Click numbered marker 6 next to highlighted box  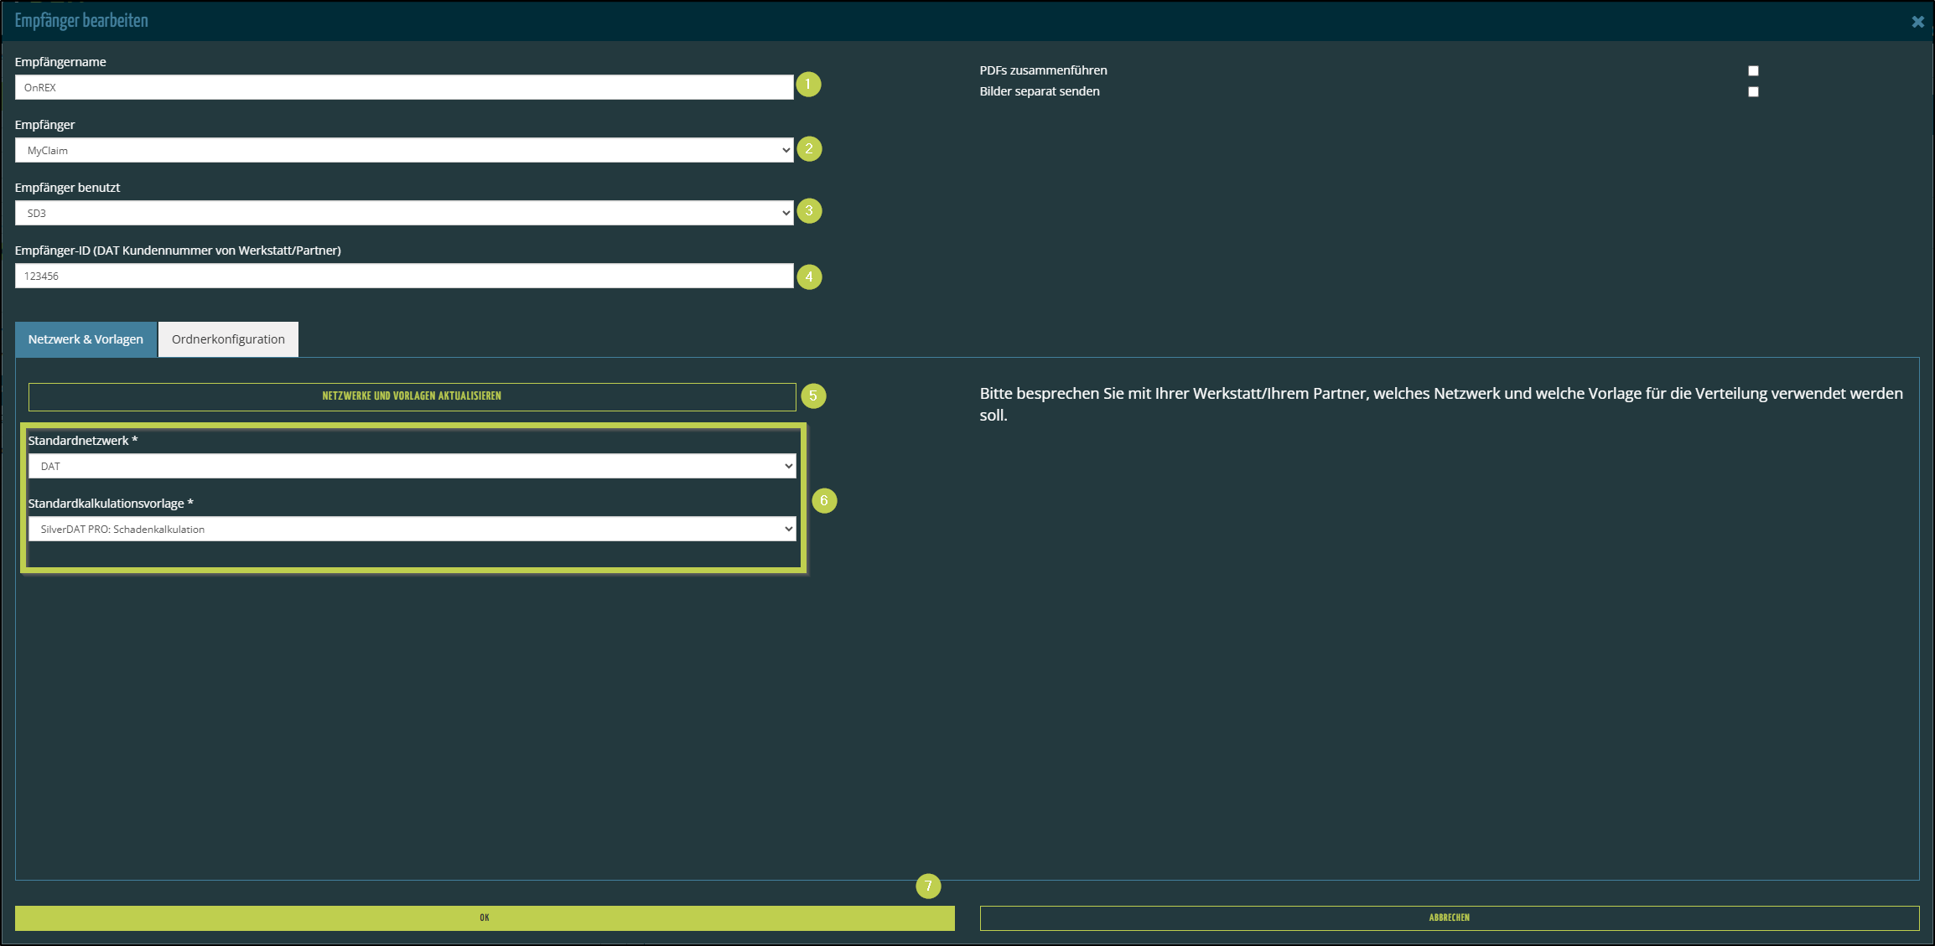pos(824,501)
